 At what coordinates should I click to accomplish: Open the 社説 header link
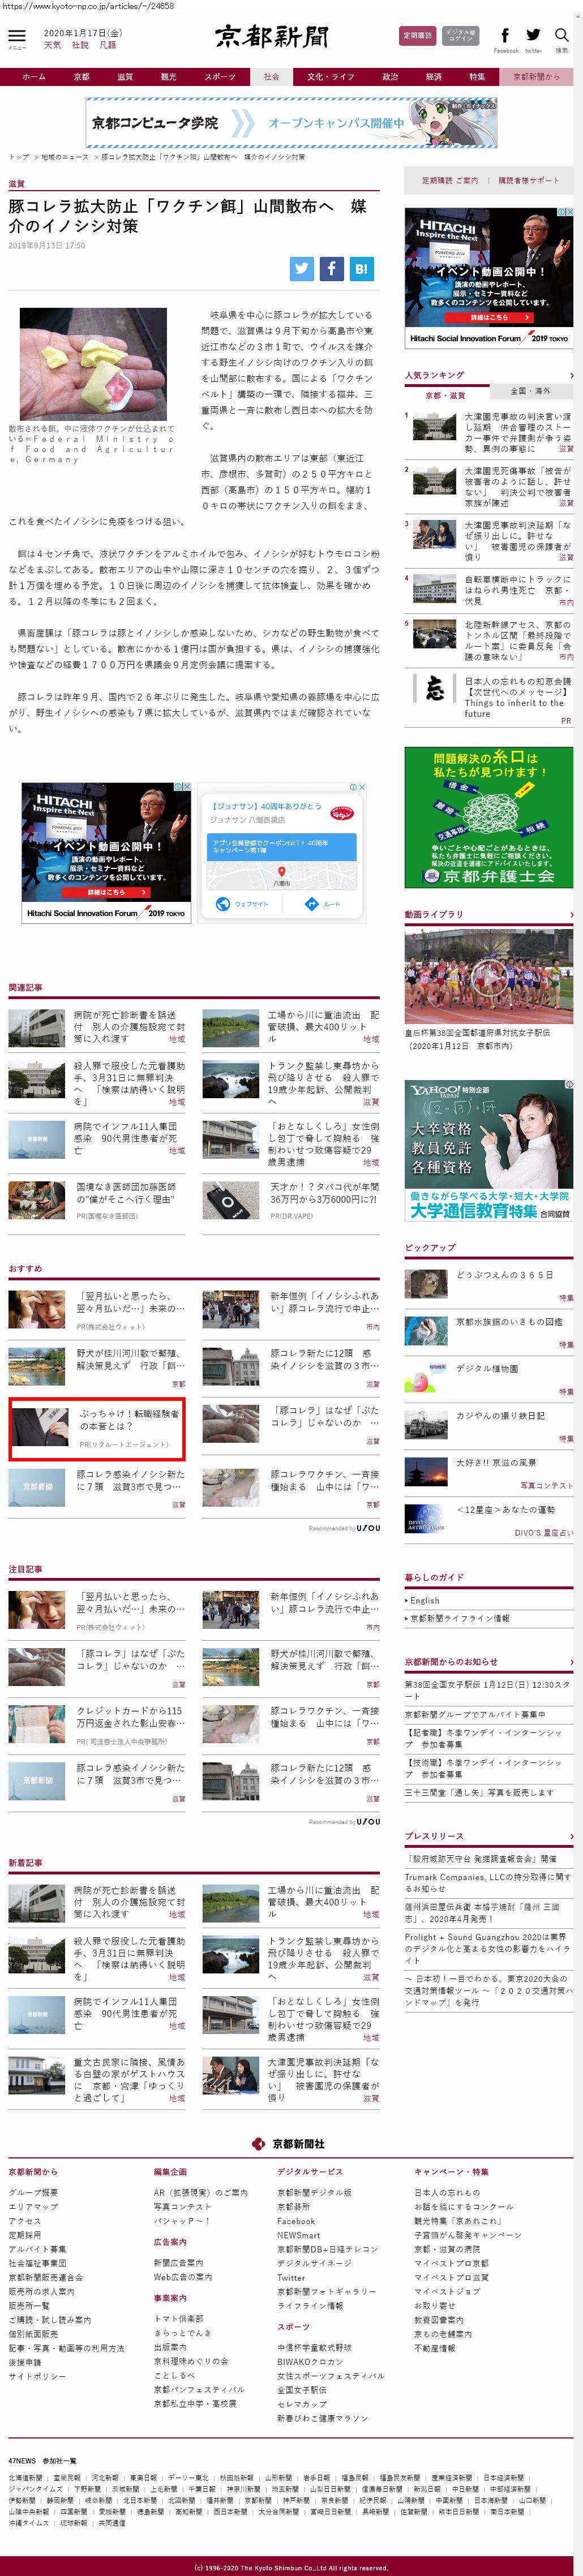[x=80, y=45]
